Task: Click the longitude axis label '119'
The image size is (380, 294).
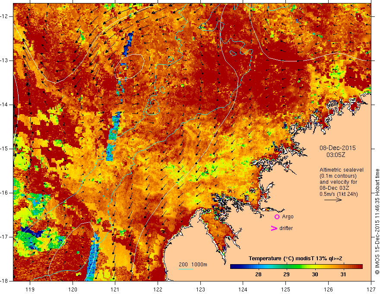Action: coord(30,289)
